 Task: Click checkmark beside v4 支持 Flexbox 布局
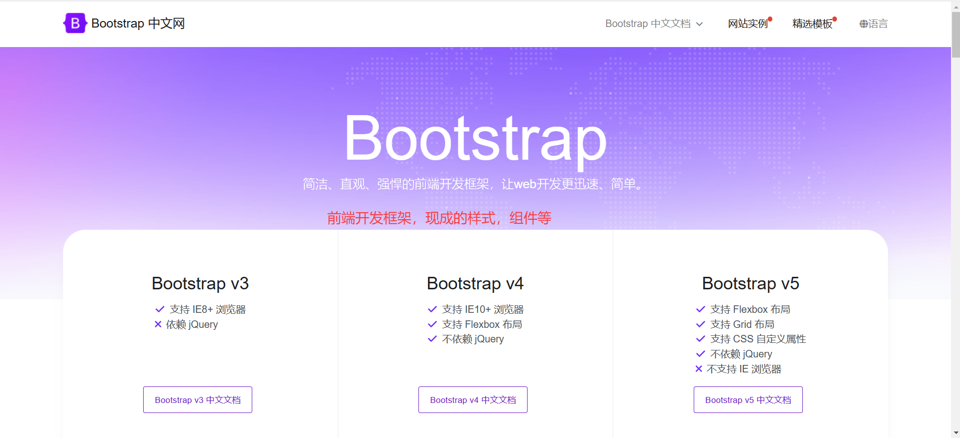click(432, 324)
